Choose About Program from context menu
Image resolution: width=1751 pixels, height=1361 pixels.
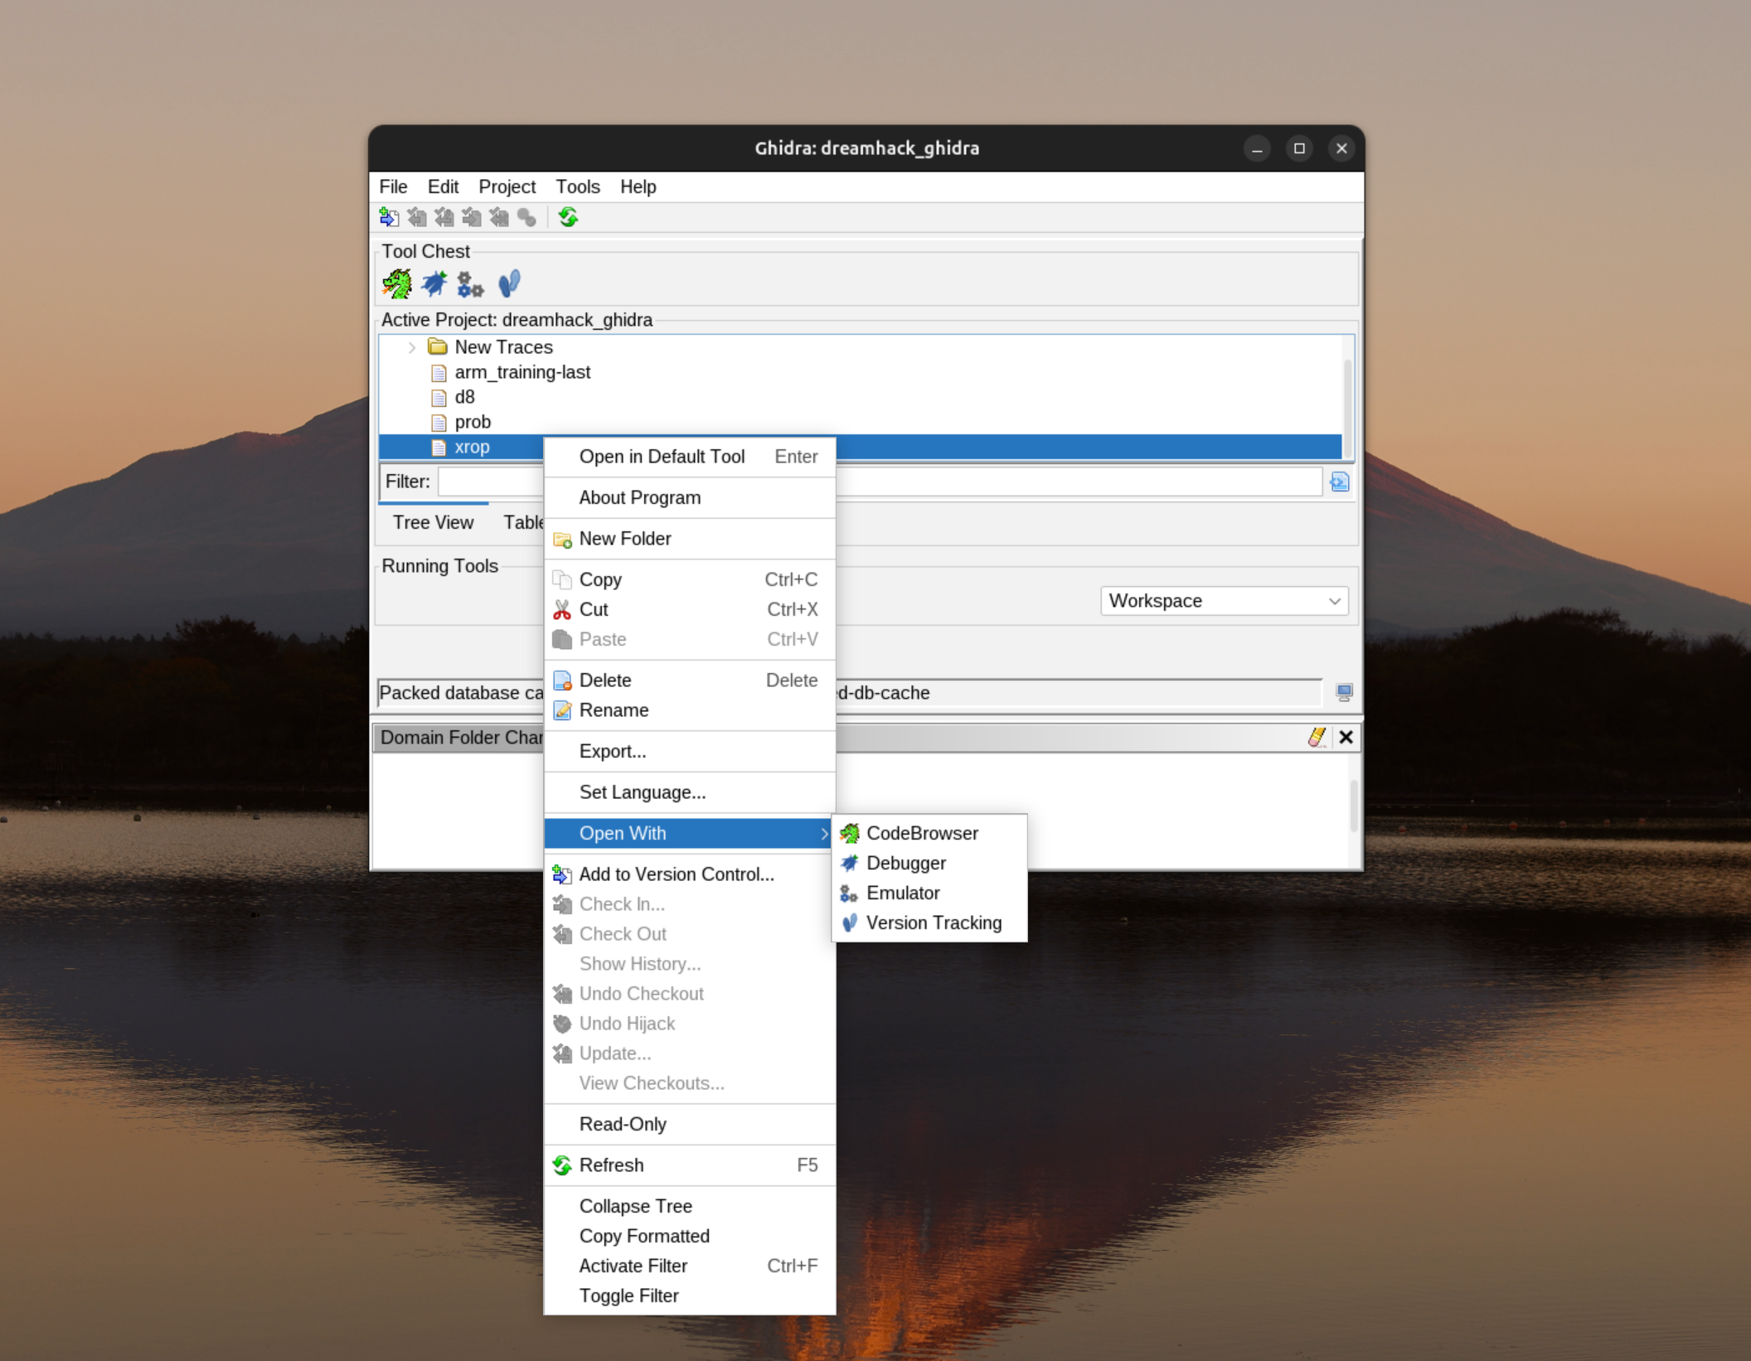point(689,497)
